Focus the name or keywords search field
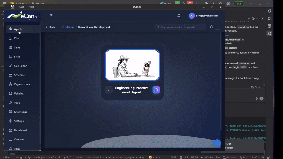Screen dimensions: 283x159 (180, 27)
